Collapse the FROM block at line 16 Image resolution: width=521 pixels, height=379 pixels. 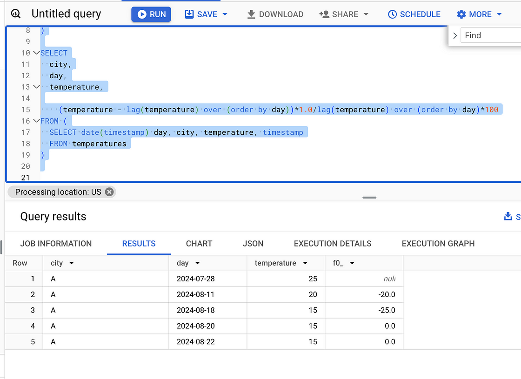(x=37, y=120)
